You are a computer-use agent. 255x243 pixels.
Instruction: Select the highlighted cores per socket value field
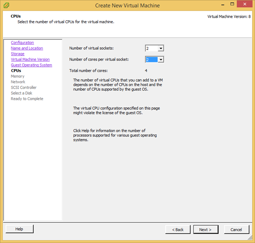152,60
